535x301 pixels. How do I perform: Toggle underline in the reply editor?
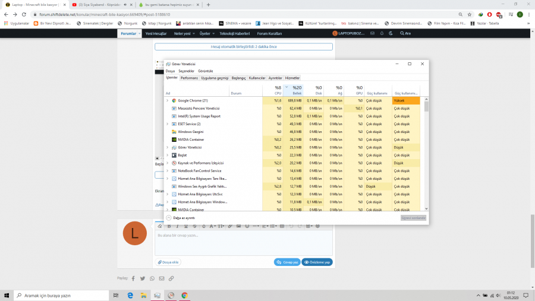[x=186, y=226]
